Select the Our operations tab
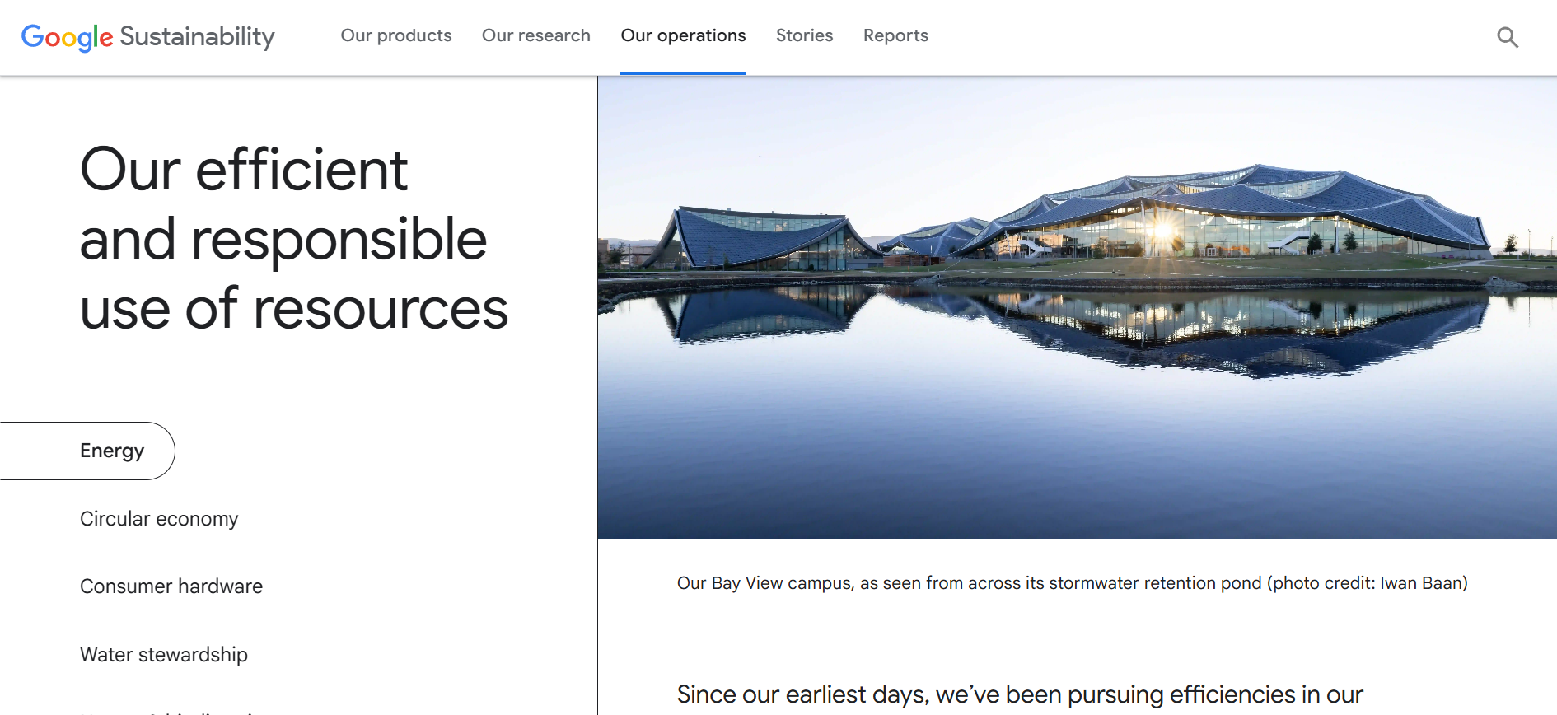 (683, 35)
